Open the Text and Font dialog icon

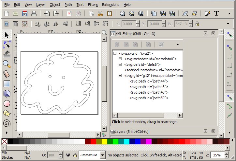tap(216, 13)
